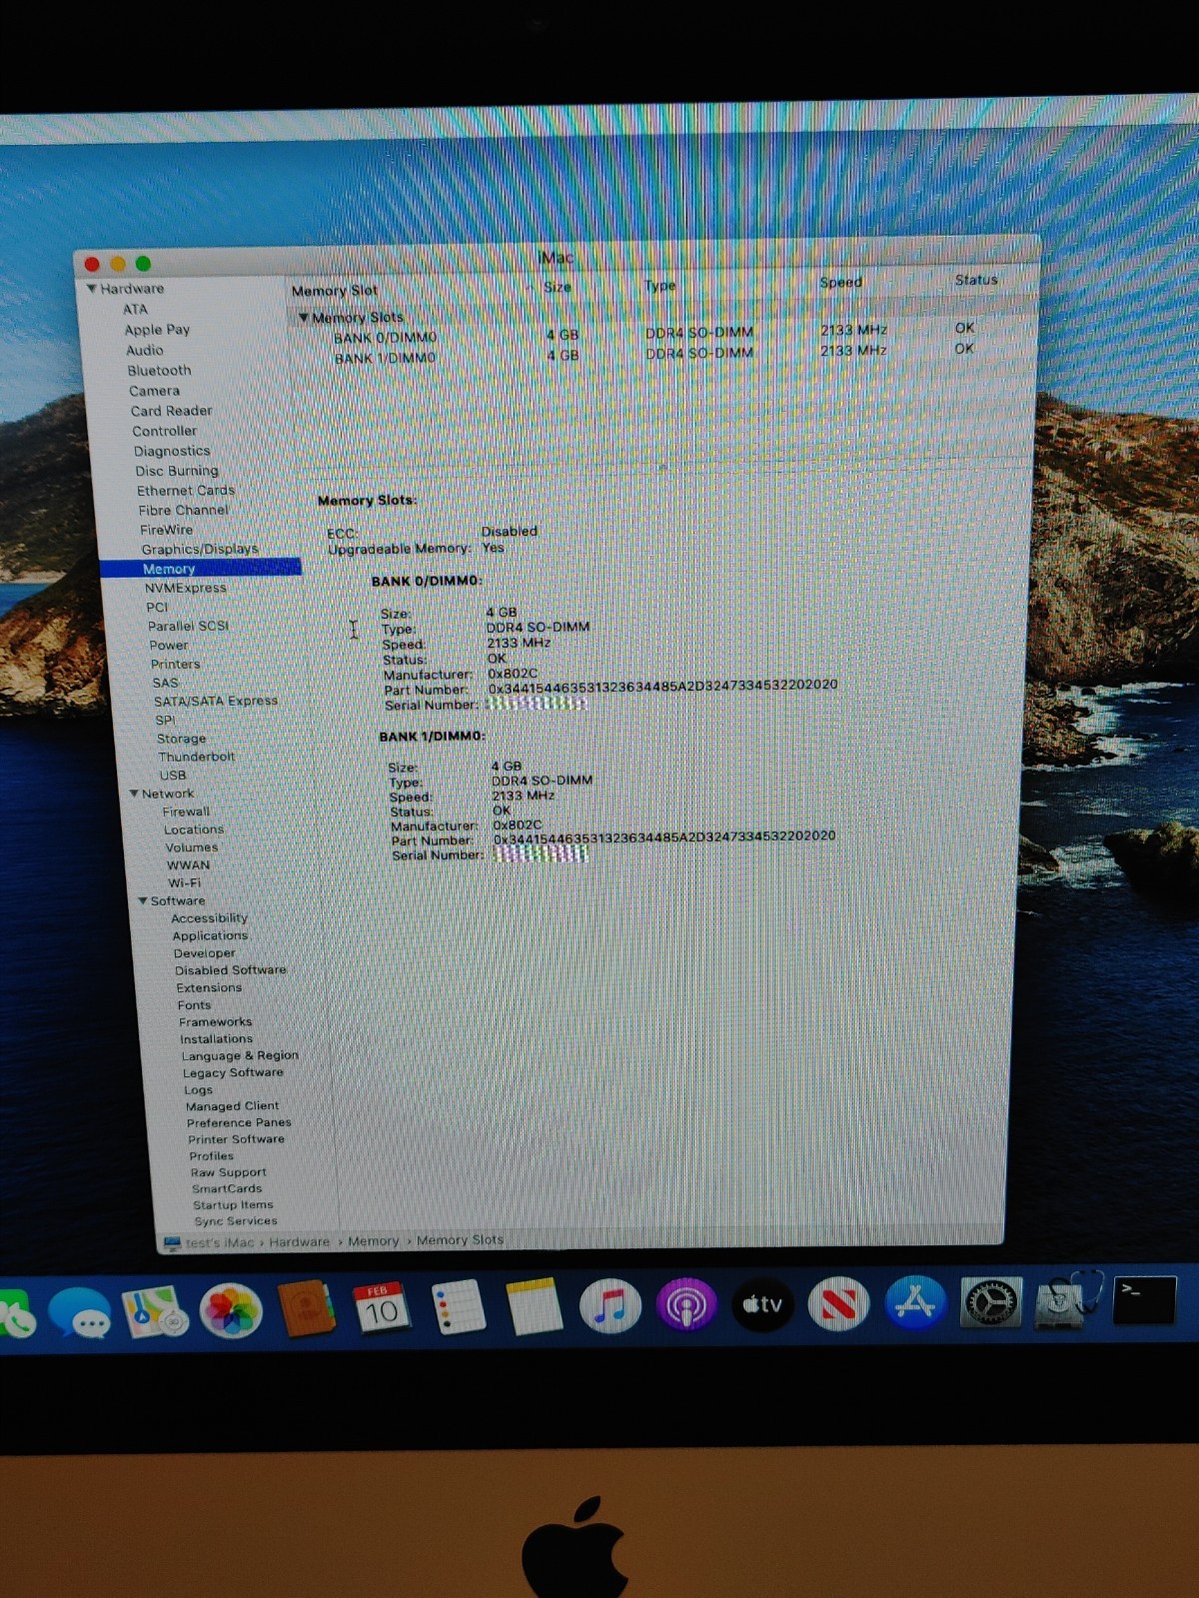The width and height of the screenshot is (1199, 1598).
Task: Collapse the Software section triangle
Action: point(143,900)
